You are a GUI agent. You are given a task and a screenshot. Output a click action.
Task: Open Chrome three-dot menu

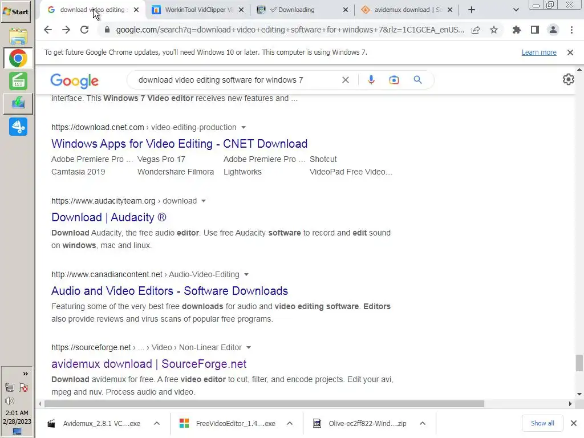tap(571, 30)
